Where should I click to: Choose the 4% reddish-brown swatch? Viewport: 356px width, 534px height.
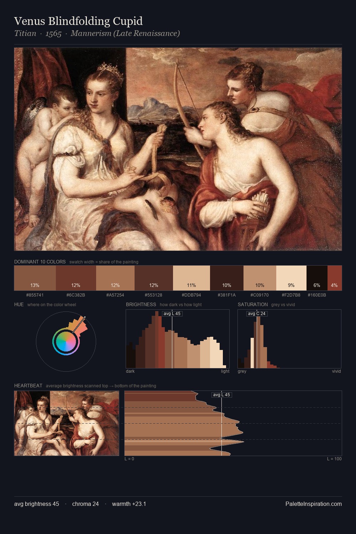[335, 278]
